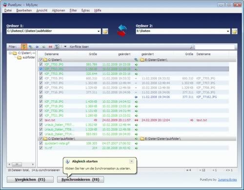244x190 pixels.
Task: Click sync icon in C:\Daten\subfolder\ header
Action: (x=136, y=139)
